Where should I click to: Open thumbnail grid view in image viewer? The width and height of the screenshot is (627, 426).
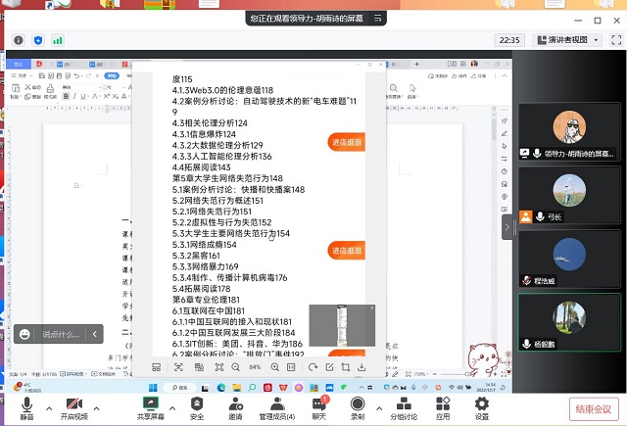pyautogui.click(x=157, y=367)
